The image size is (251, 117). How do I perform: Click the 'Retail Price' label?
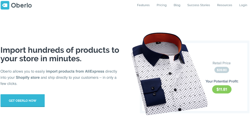[x=222, y=63]
